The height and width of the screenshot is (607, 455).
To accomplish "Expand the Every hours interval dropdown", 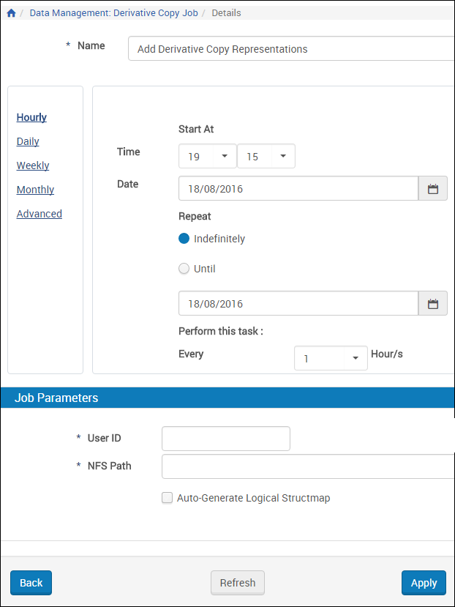I will pos(331,359).
